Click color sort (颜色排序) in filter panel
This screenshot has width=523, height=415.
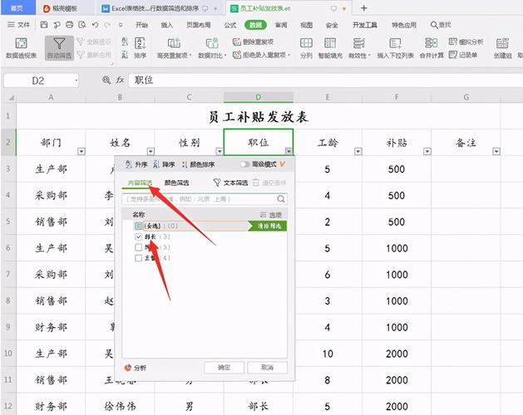pyautogui.click(x=198, y=164)
